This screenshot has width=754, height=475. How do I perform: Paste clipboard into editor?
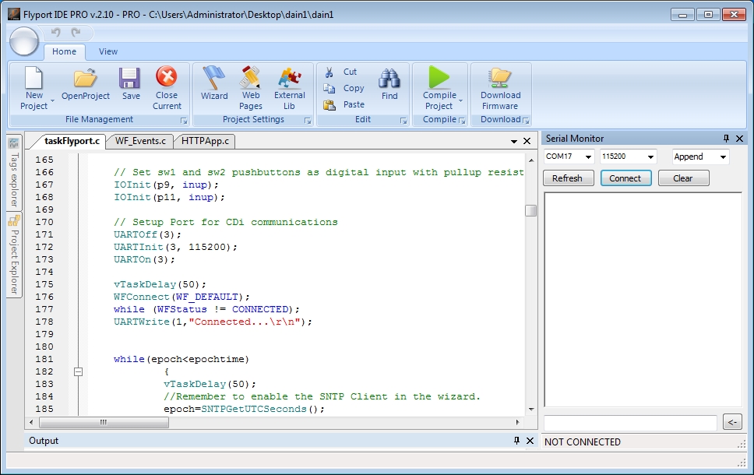[x=344, y=105]
